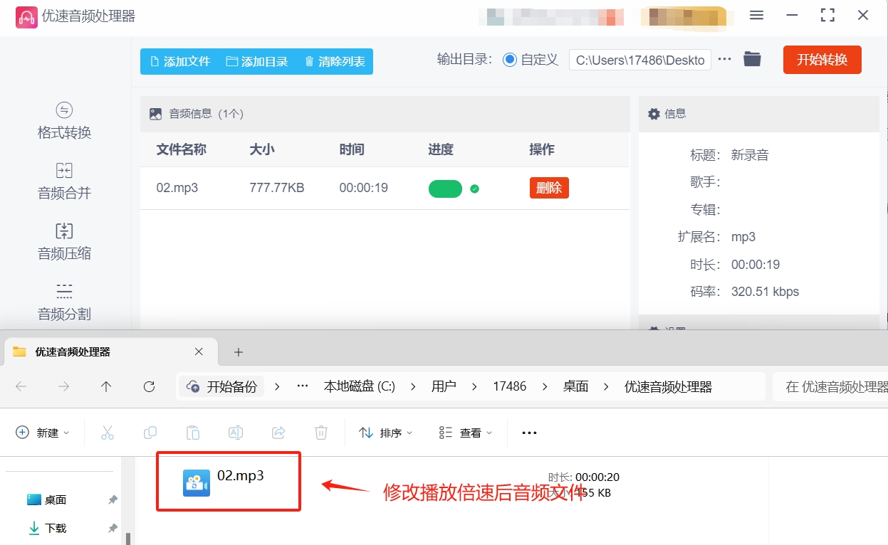Select the 优速音频处理器 Explorer tab
The height and width of the screenshot is (545, 888).
[110, 351]
